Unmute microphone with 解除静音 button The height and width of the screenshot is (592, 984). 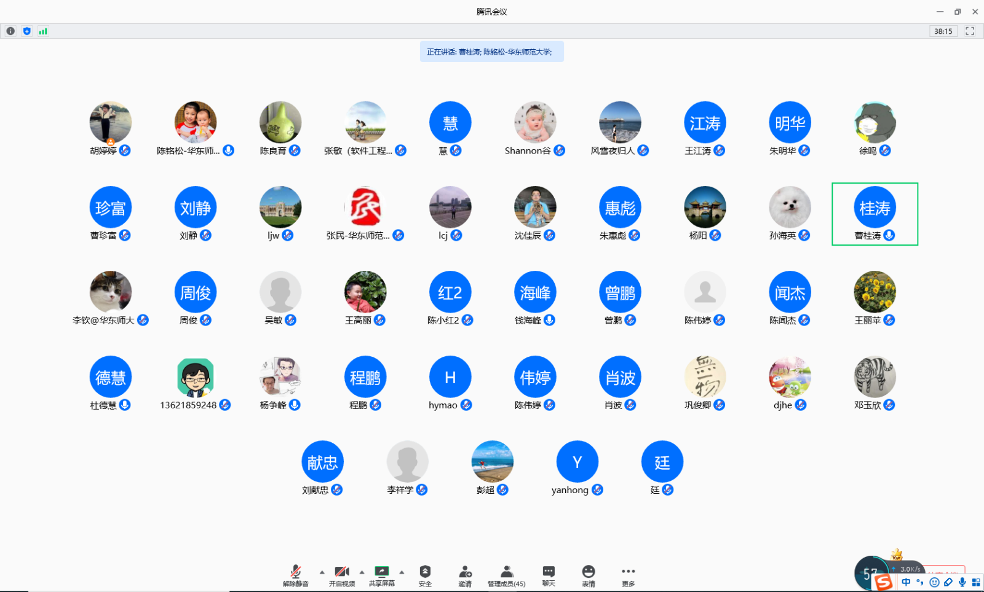click(x=296, y=575)
